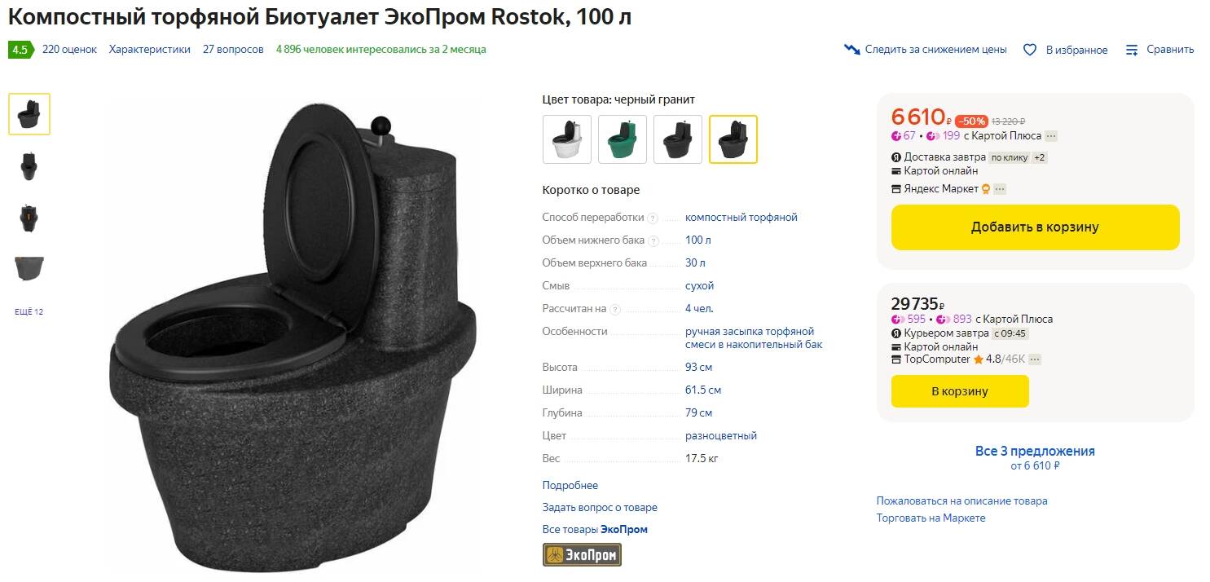Choose the third black color variant

point(678,139)
